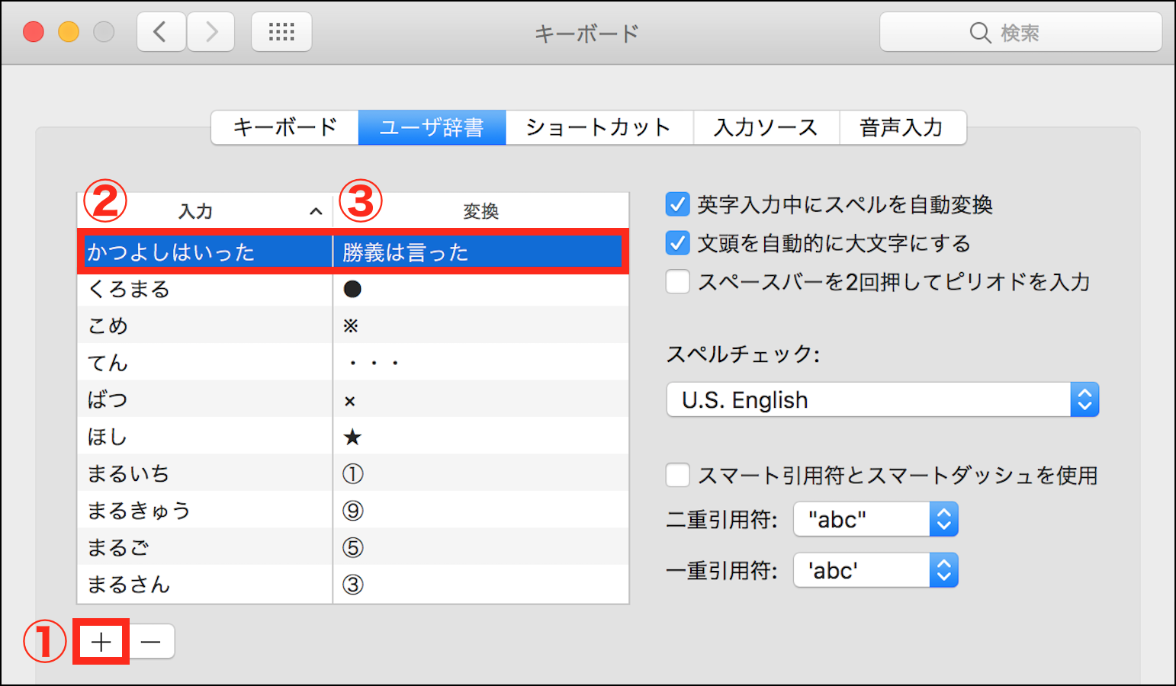Enable スペースバーを2回押してピリオドを入力 checkbox

[677, 282]
